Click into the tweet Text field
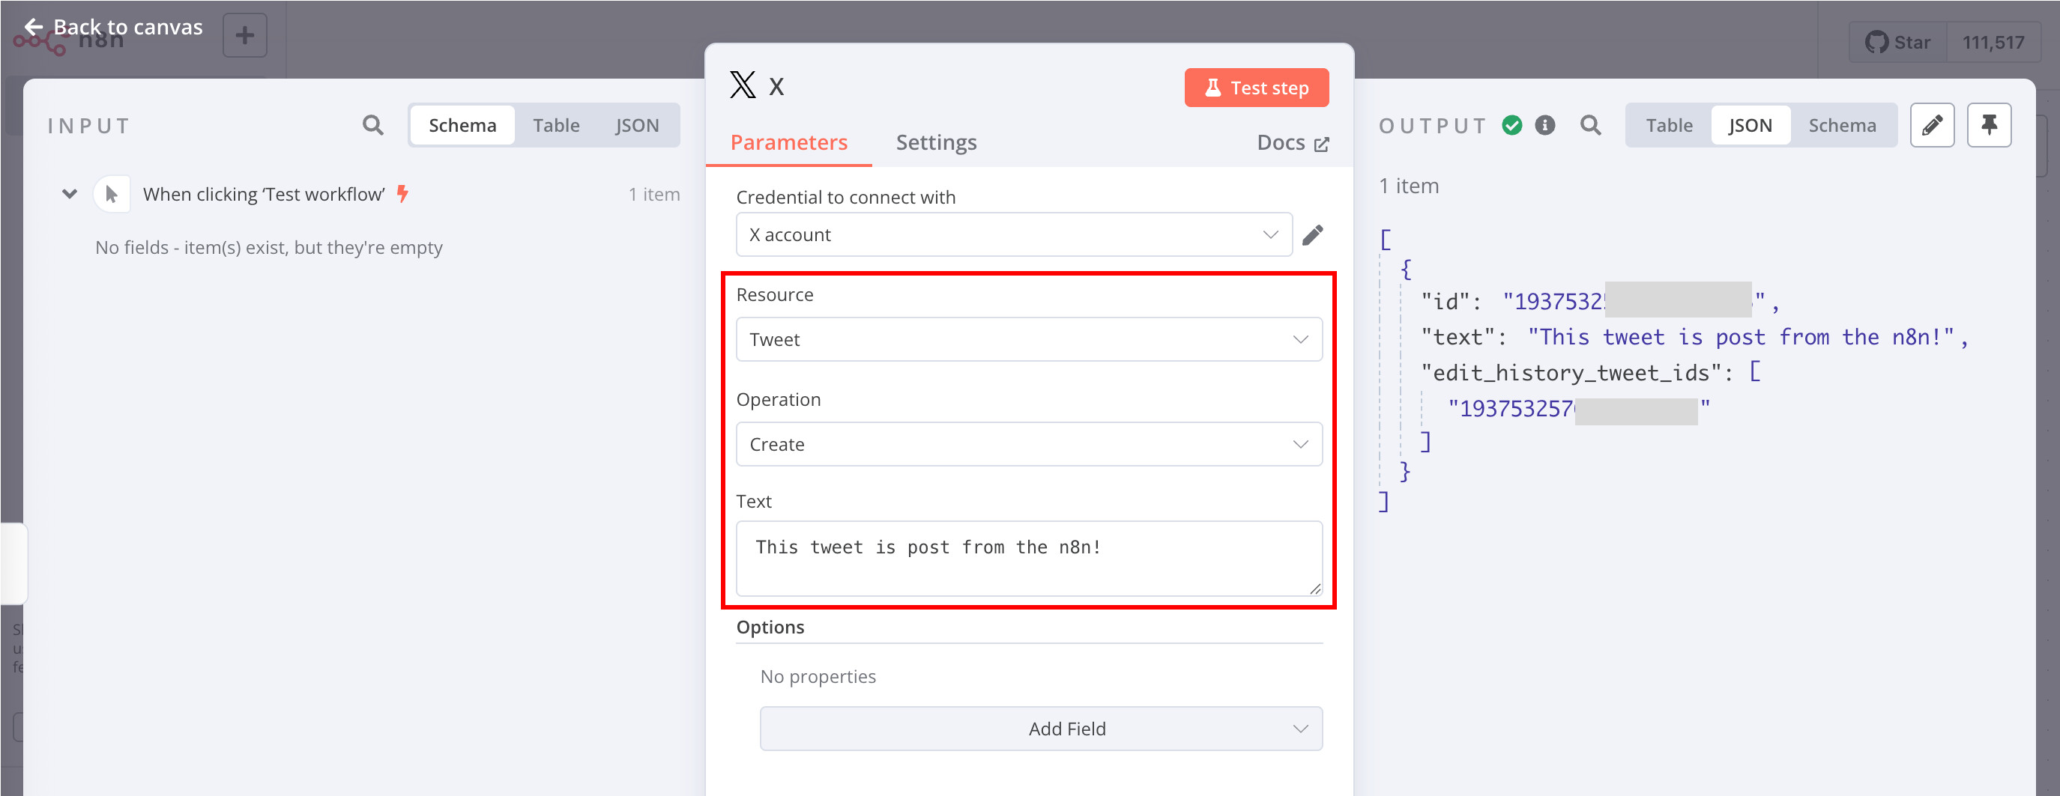This screenshot has height=796, width=2060. (1028, 559)
